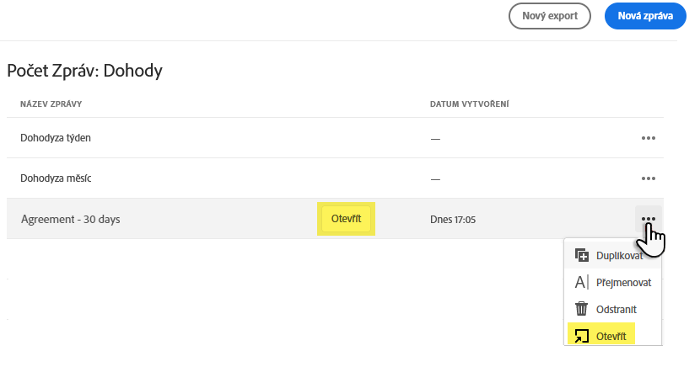Select the Dohodyza týden report name
Image resolution: width=700 pixels, height=383 pixels.
tap(56, 138)
